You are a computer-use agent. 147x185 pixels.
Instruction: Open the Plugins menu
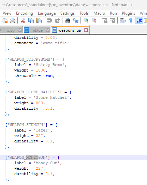click(x=128, y=13)
